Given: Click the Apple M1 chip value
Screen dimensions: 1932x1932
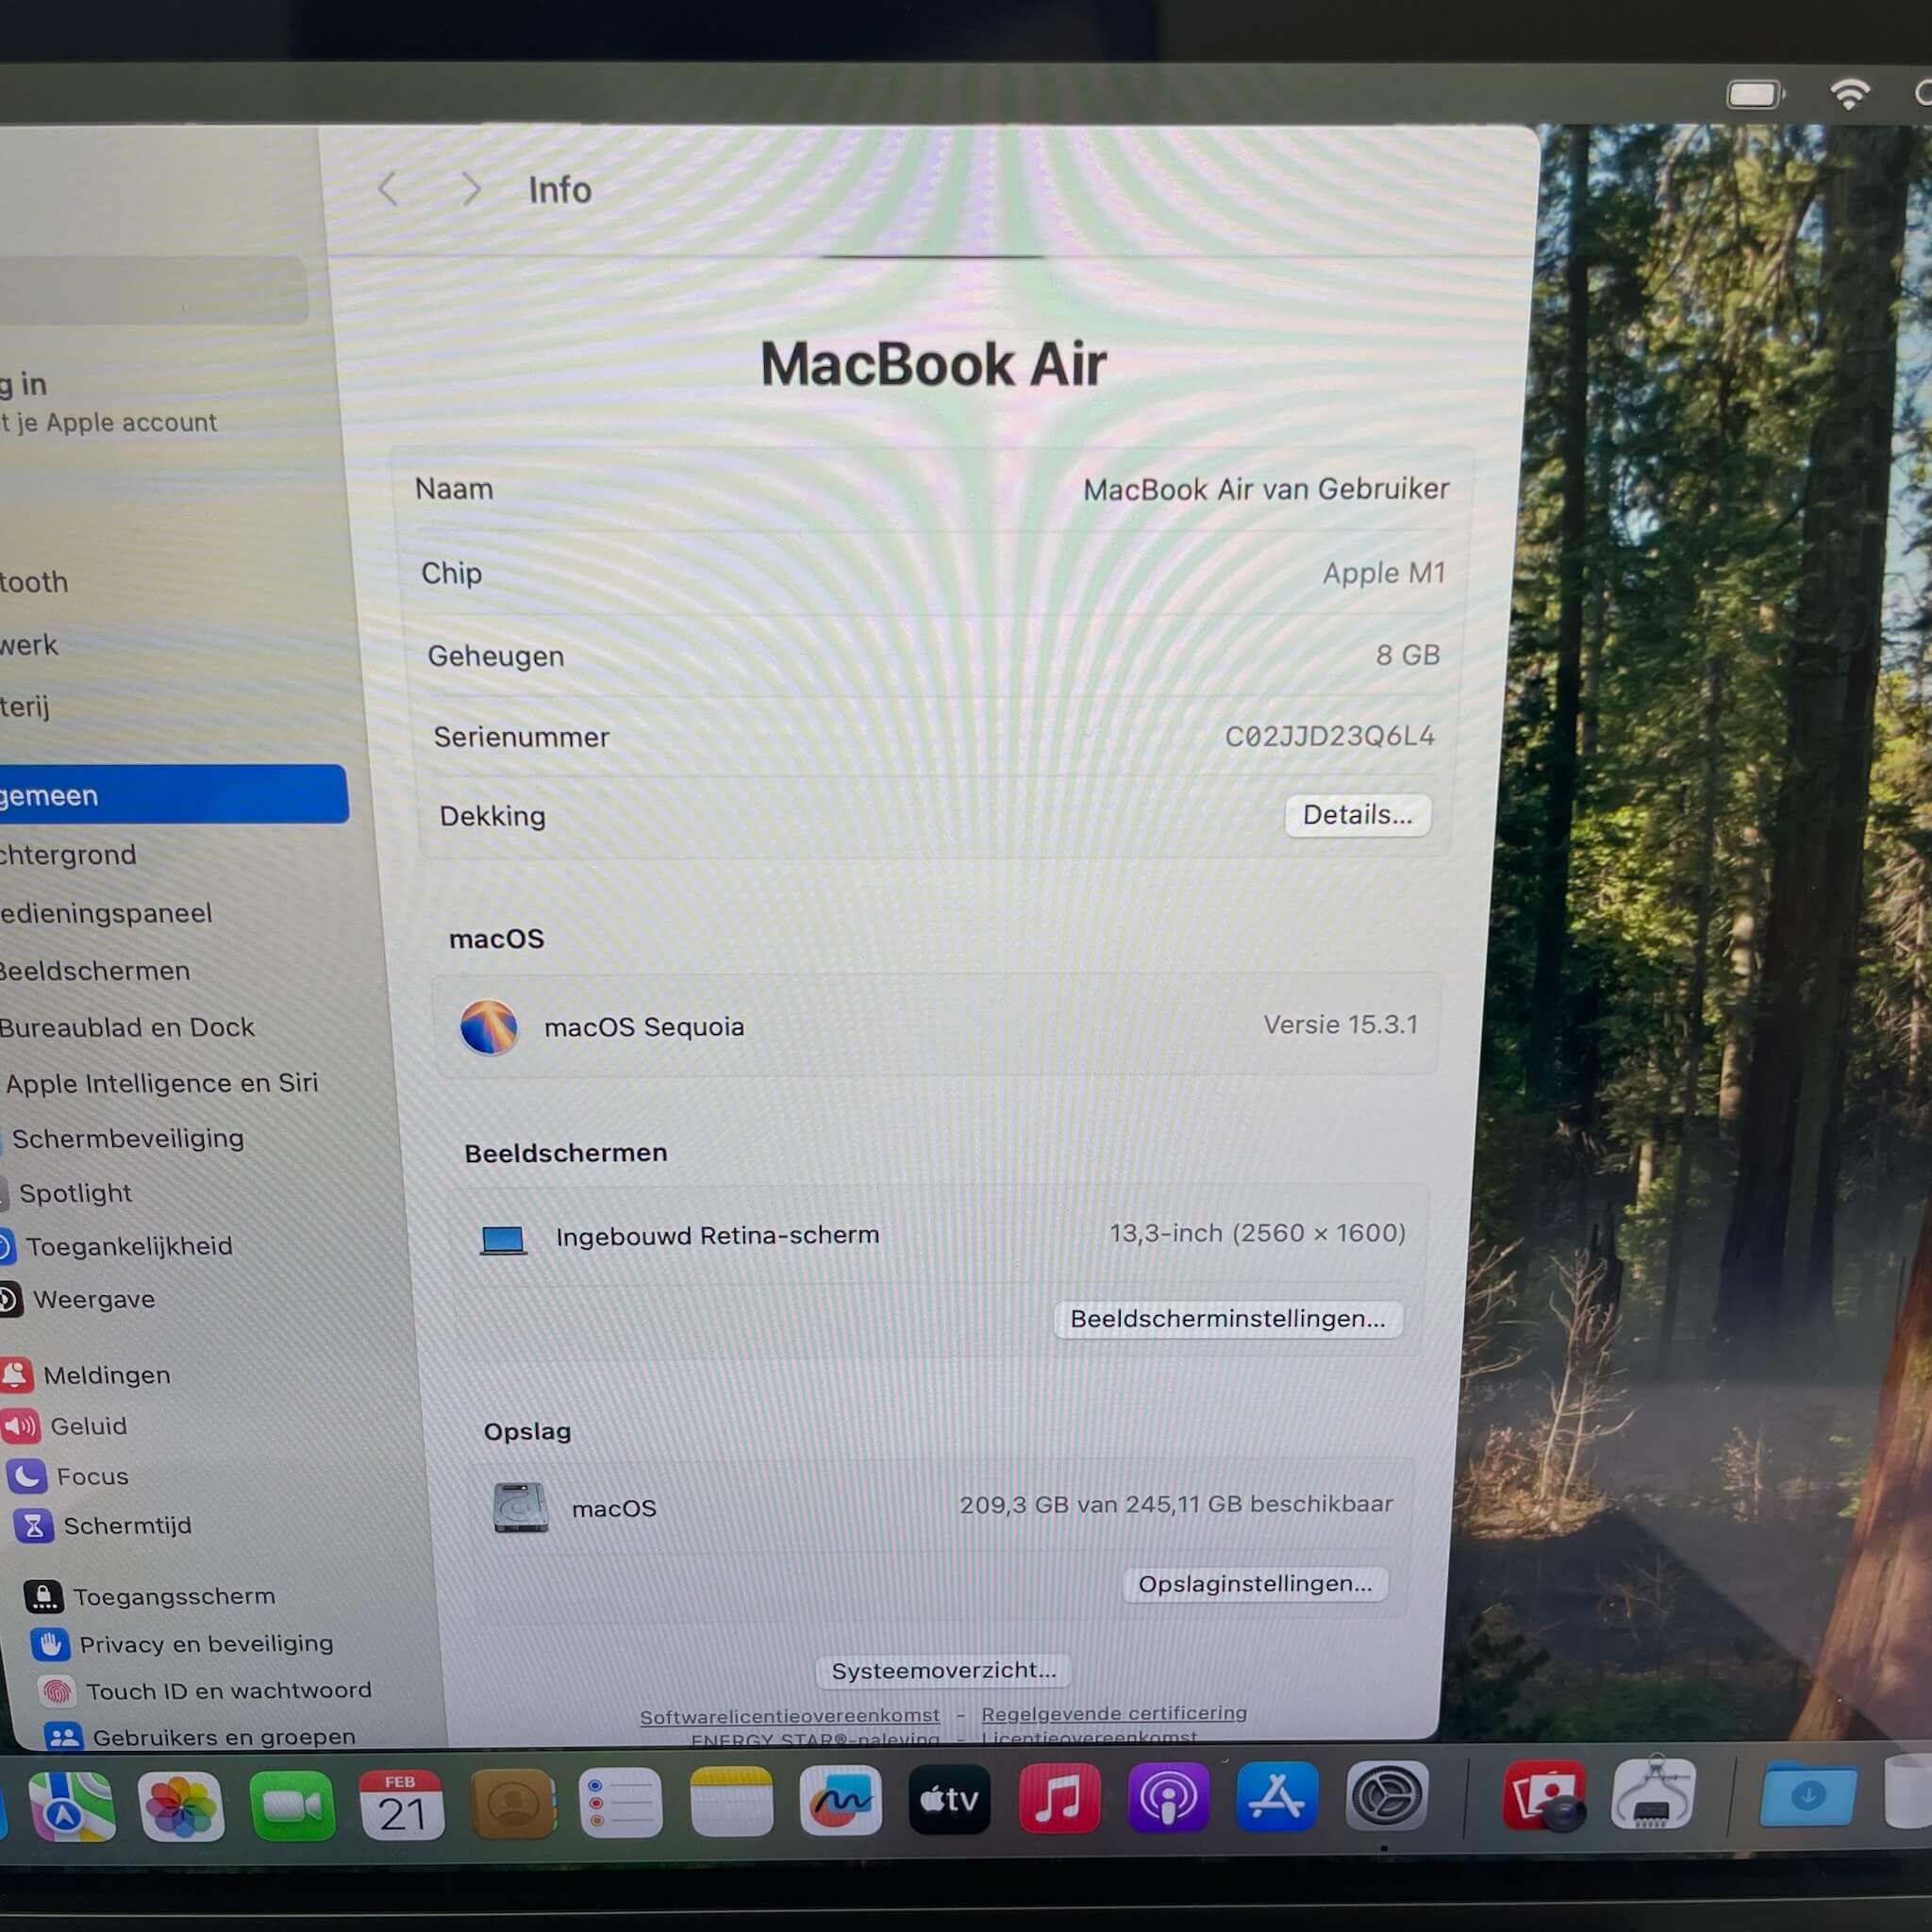Looking at the screenshot, I should 1384,573.
